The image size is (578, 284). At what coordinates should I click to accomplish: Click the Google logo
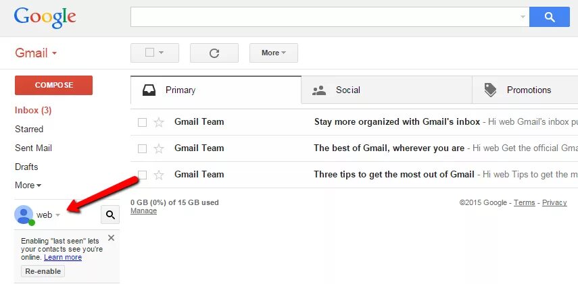click(x=45, y=18)
